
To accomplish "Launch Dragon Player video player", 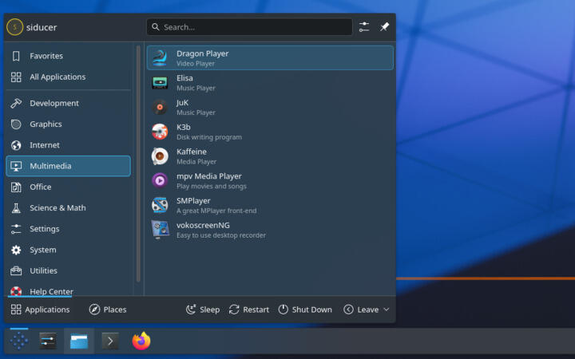I will click(x=270, y=58).
